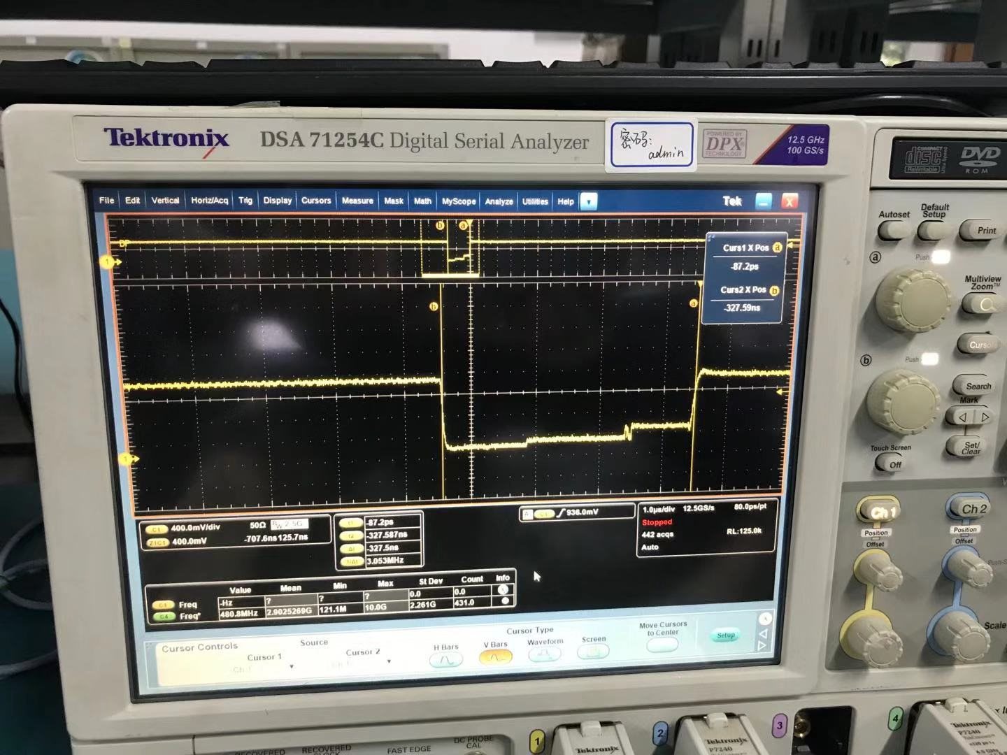Click the 1.0µs/div horizontal scale readout

[660, 510]
